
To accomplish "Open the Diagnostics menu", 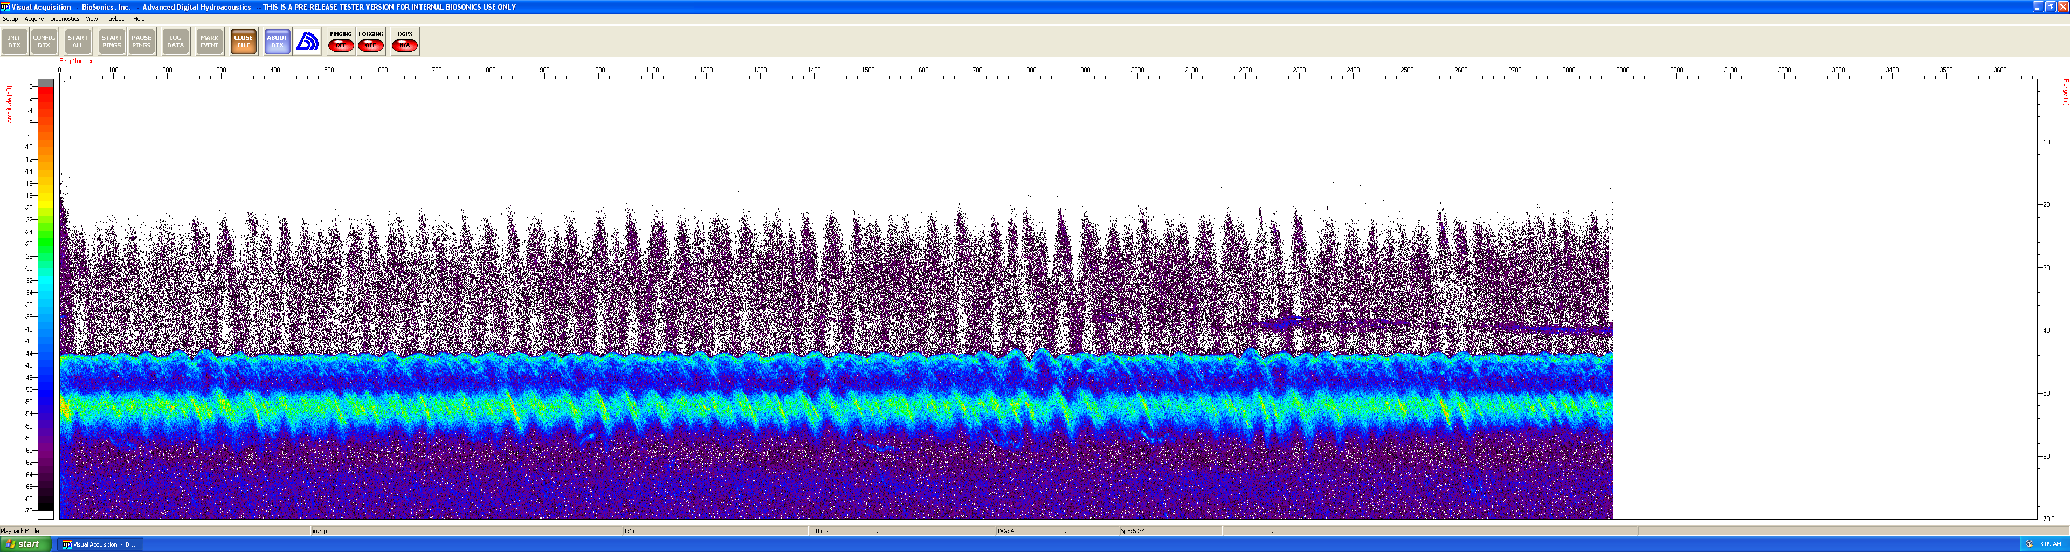I will (x=64, y=18).
